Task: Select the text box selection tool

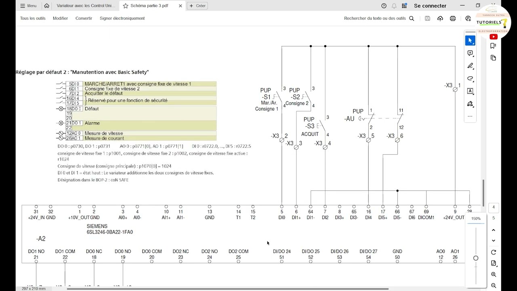Action: 470,91
